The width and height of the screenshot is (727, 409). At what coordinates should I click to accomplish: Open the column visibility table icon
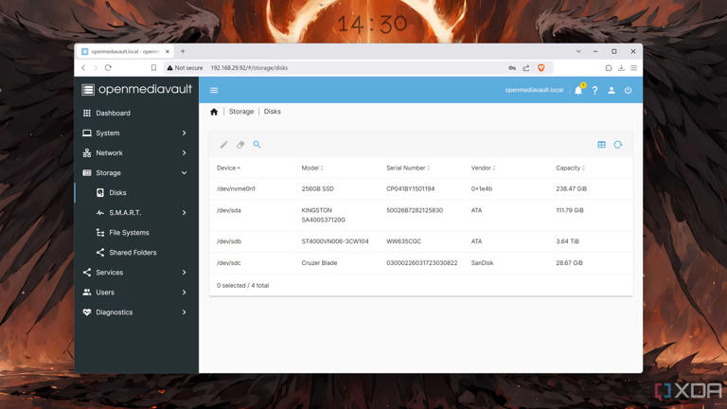(x=601, y=145)
